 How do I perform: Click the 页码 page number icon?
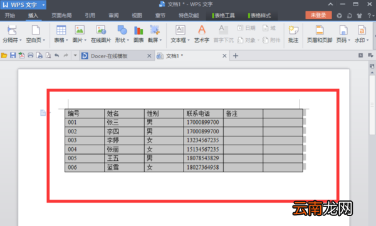coord(343,30)
